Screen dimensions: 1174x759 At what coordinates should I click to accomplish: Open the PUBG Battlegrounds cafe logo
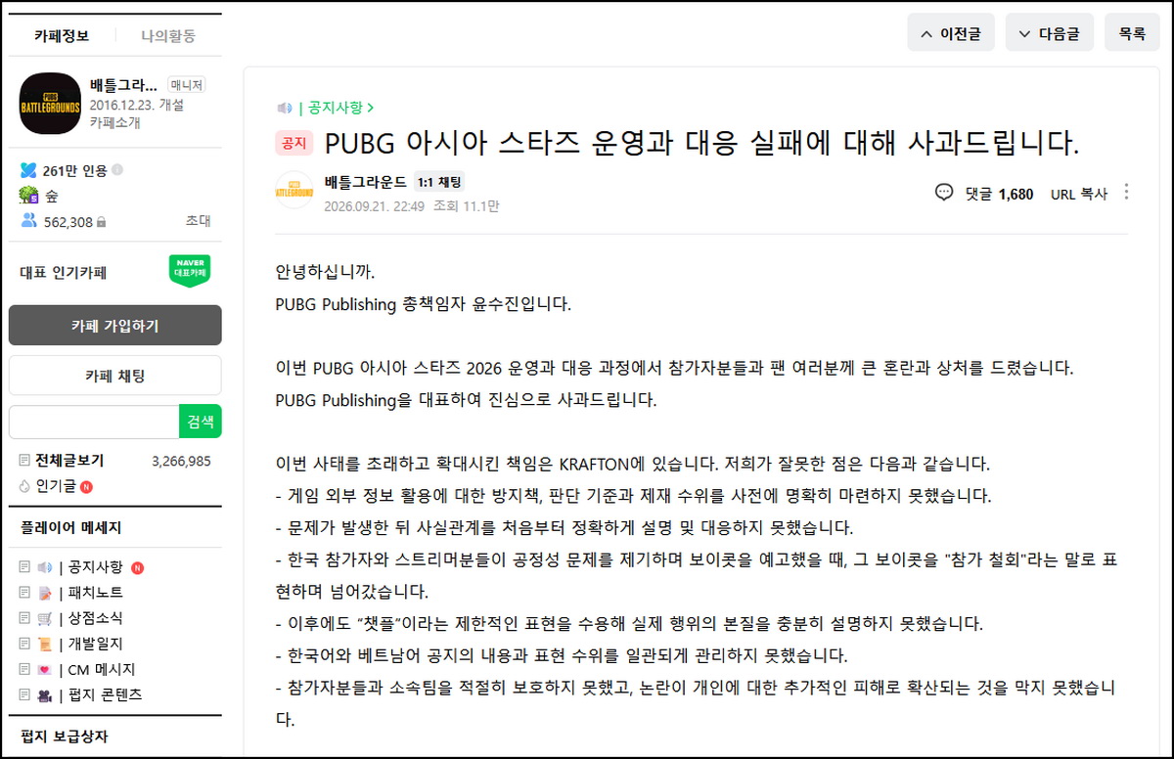coord(50,104)
